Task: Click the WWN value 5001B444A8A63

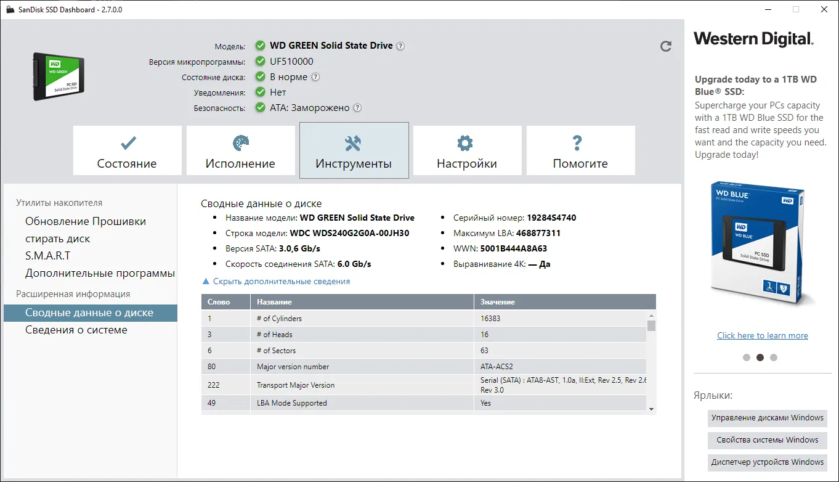Action: tap(514, 248)
